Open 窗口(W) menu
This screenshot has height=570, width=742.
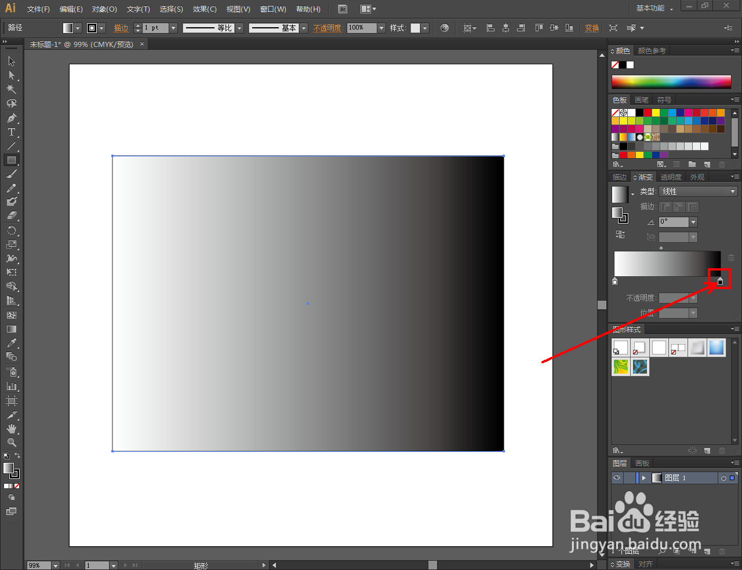tap(273, 9)
